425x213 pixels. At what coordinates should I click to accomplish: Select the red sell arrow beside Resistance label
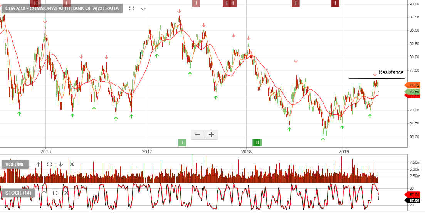(375, 74)
